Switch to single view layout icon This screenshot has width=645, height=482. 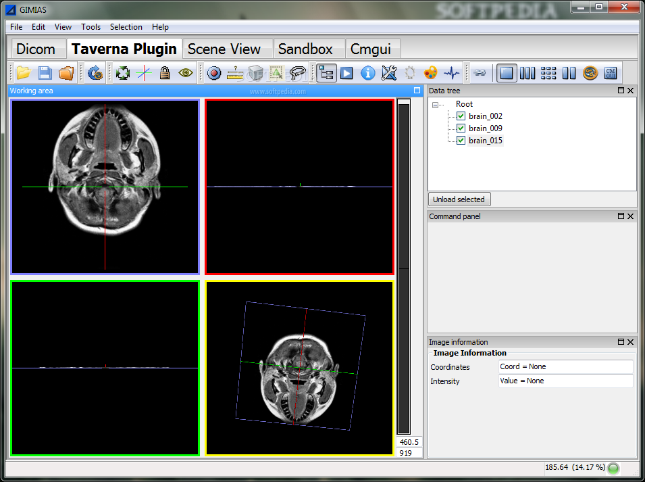coord(507,73)
